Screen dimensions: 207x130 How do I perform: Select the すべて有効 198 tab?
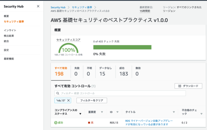point(61,72)
